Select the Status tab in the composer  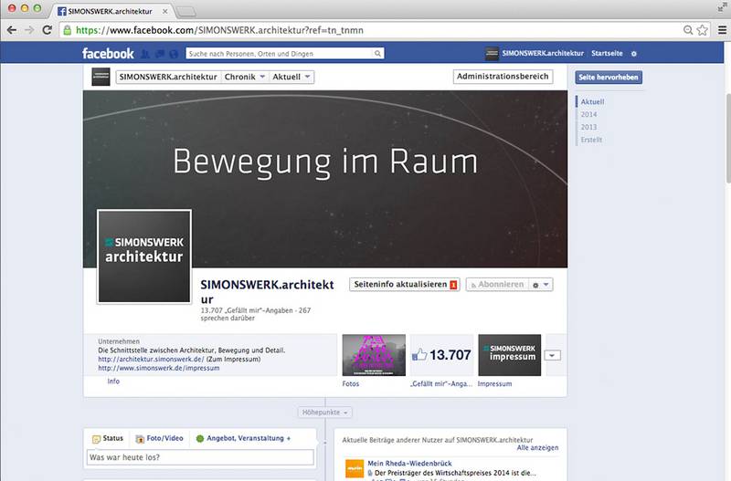click(x=108, y=439)
